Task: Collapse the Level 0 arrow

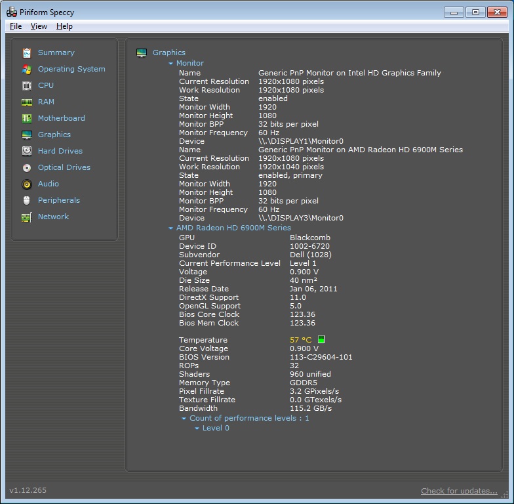Action: pyautogui.click(x=197, y=428)
